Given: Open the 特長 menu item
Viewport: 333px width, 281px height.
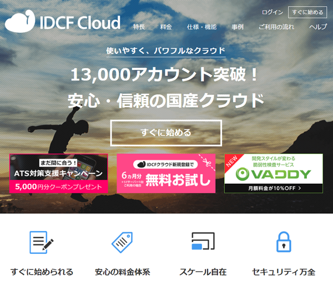Looking at the screenshot, I should click(x=139, y=27).
